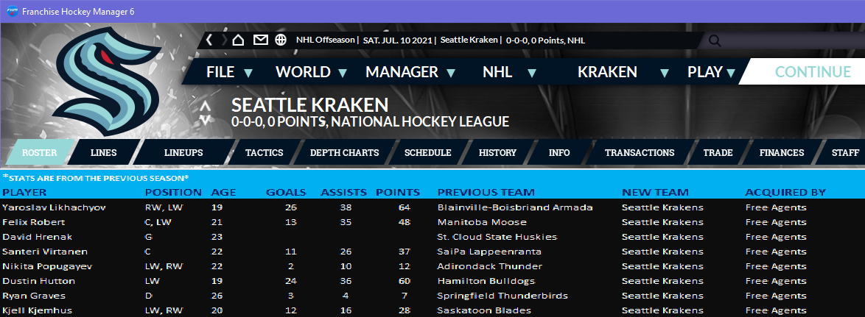The width and height of the screenshot is (865, 317).
Task: Sort by the ASSISTS column header
Action: (343, 192)
